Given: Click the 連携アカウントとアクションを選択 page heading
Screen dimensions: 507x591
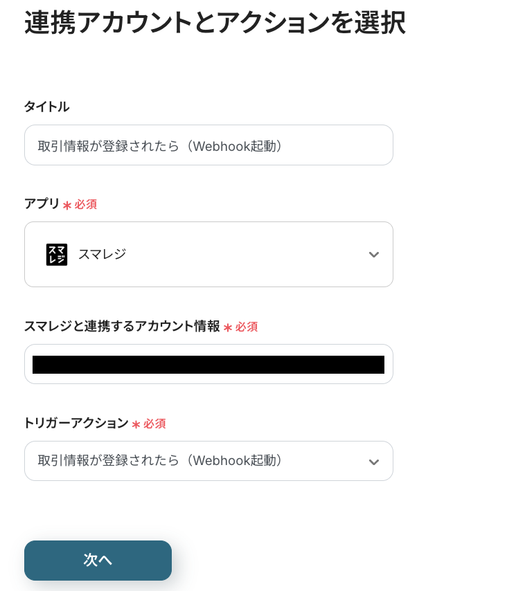Looking at the screenshot, I should (x=215, y=24).
